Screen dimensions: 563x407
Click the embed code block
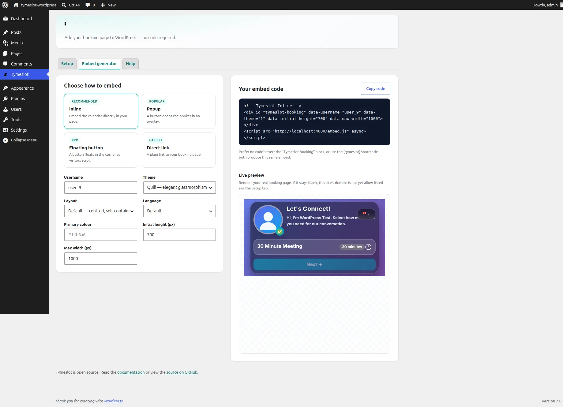(314, 122)
